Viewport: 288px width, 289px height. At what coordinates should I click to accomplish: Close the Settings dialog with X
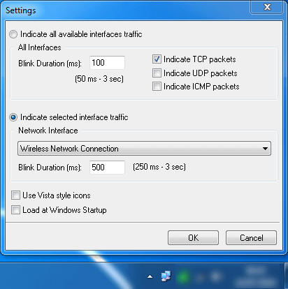click(267, 7)
